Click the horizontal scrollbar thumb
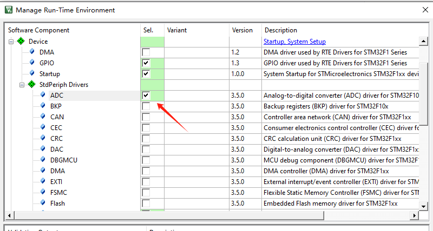Viewport: 433px width, 231px height. 169,215
